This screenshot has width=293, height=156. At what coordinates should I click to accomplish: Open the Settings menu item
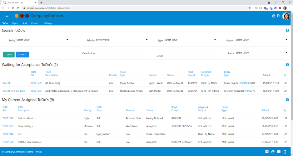coord(48,23)
